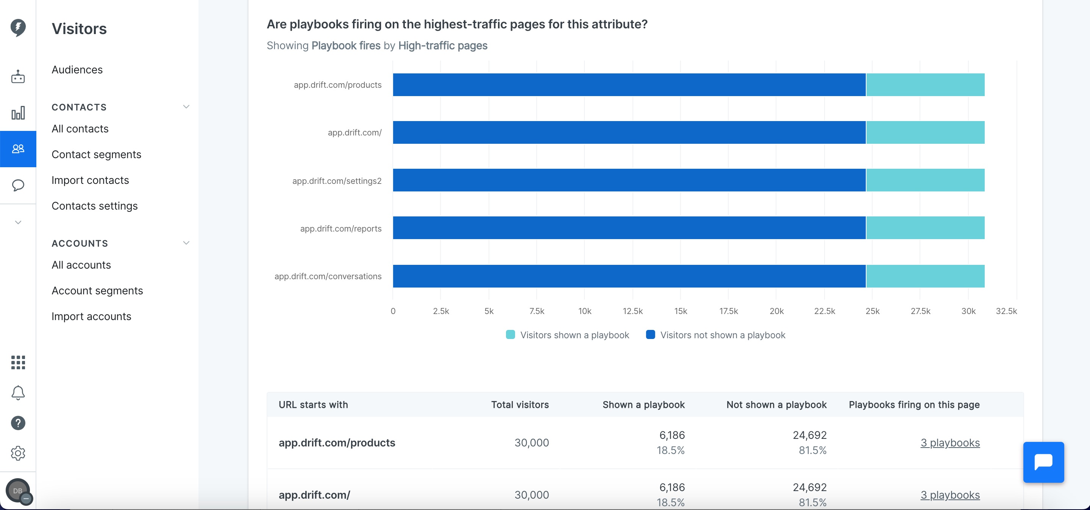Image resolution: width=1090 pixels, height=510 pixels.
Task: Select the Visitors people icon
Action: point(18,149)
